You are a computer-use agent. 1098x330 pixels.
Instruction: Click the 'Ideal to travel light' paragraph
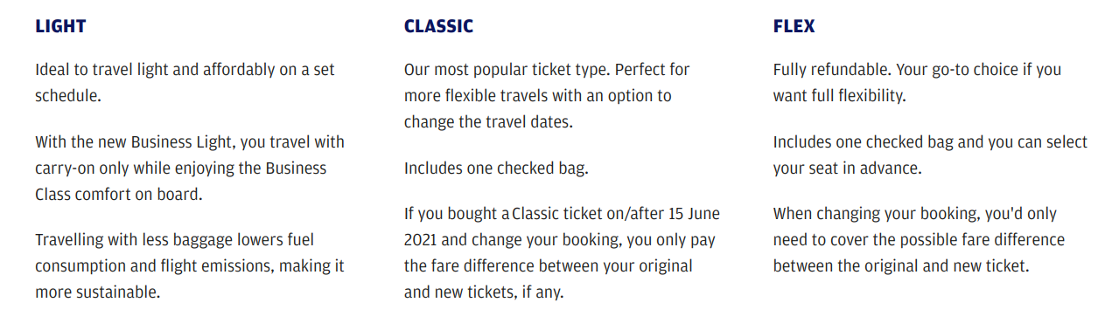185,83
